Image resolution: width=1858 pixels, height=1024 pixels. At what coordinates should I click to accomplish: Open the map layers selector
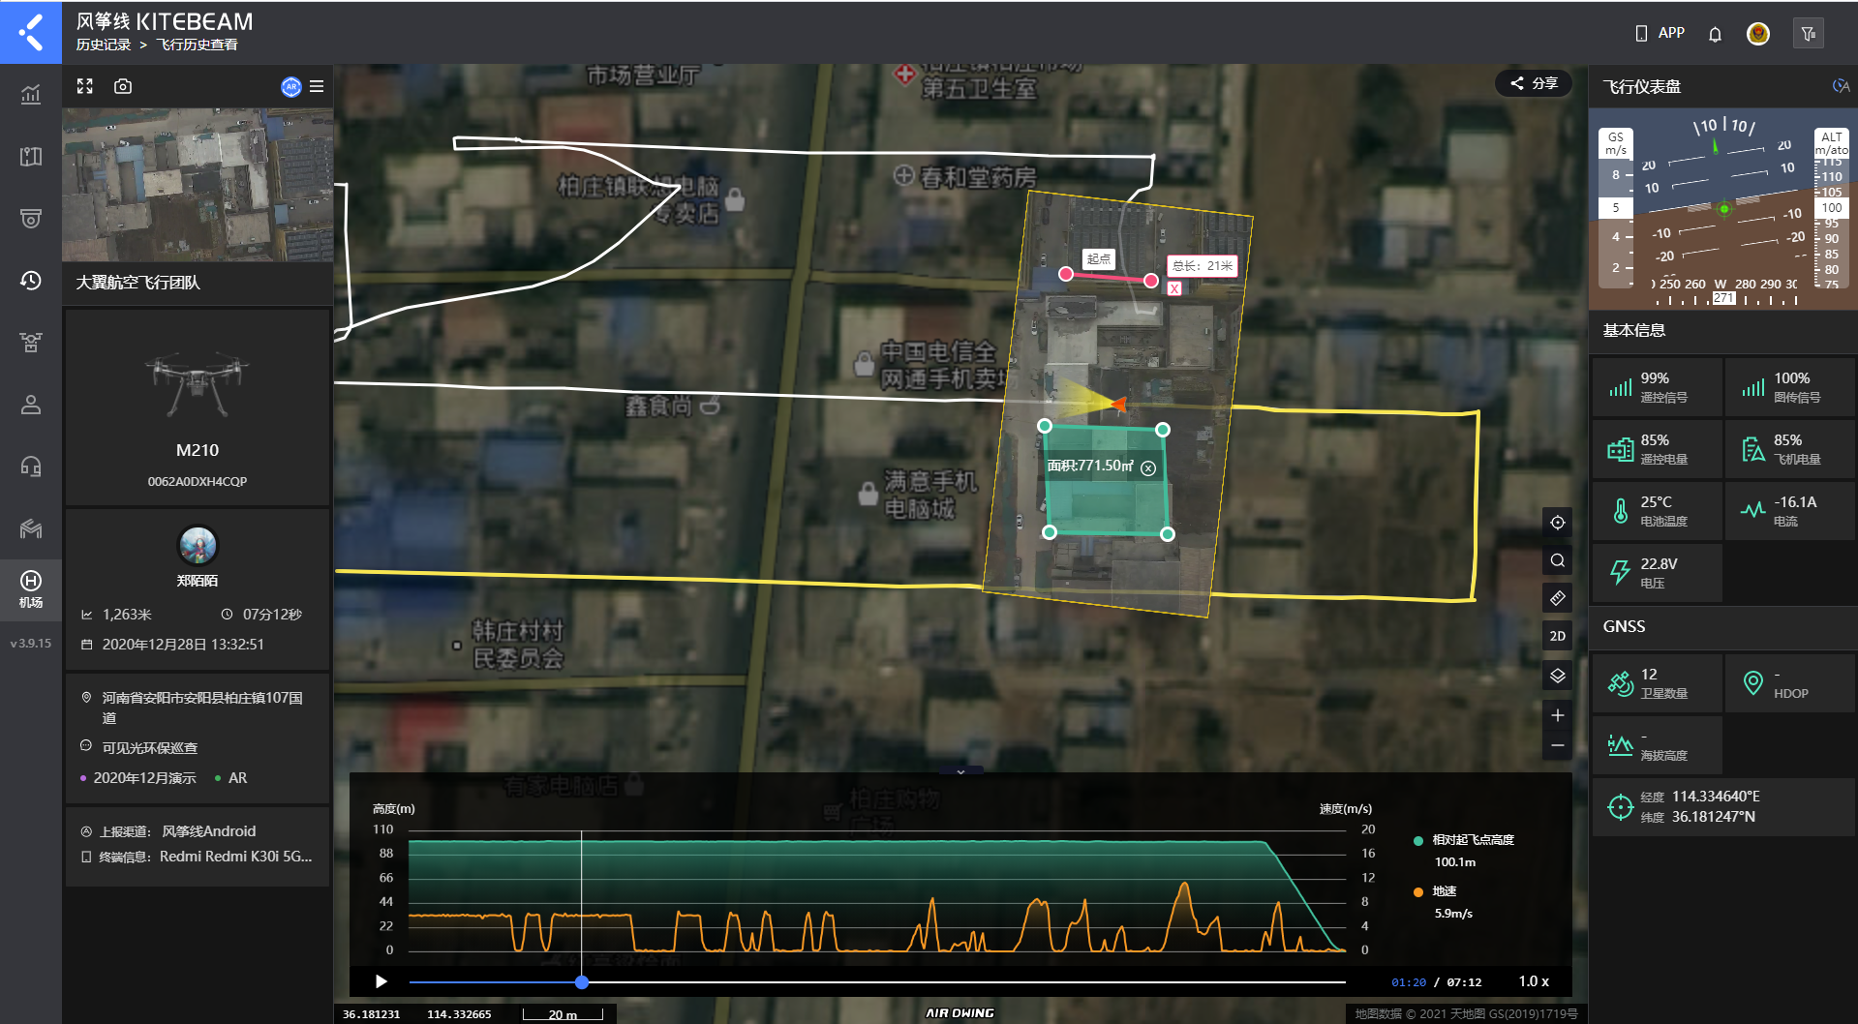pos(1557,676)
